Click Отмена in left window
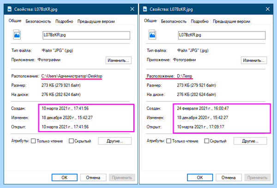Viewport: 277px width, 188px height. [x=93, y=177]
